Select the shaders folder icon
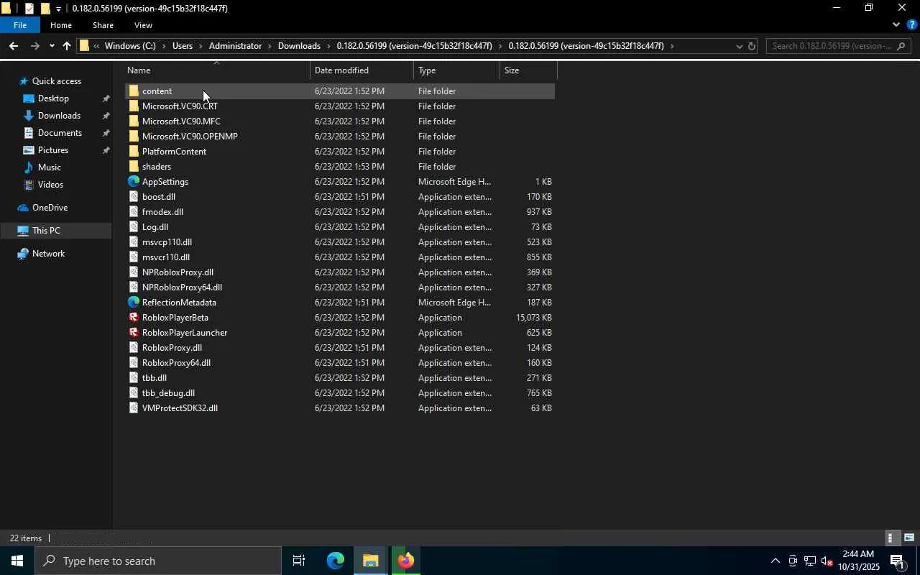The image size is (920, 575). 134,167
